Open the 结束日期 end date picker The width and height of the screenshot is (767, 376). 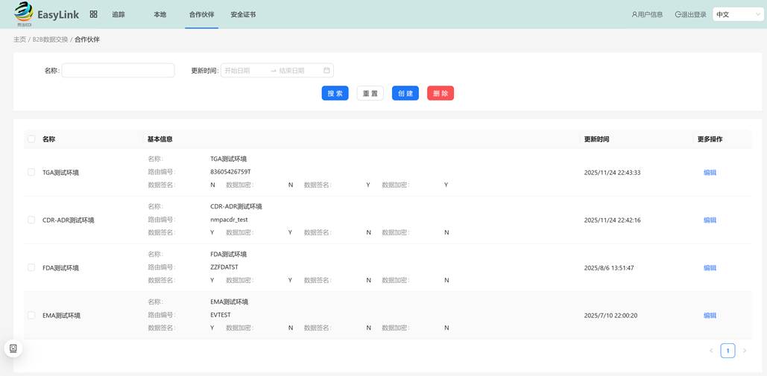pos(298,71)
